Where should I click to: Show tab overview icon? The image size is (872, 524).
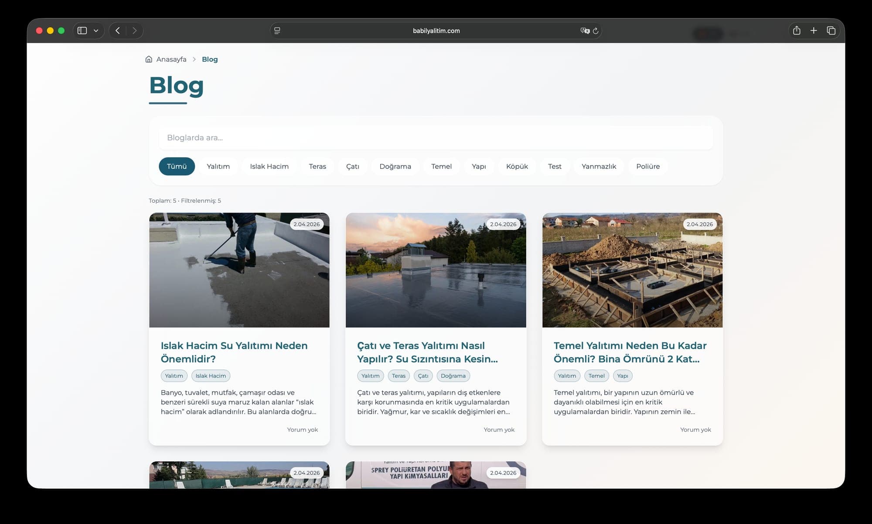point(831,30)
